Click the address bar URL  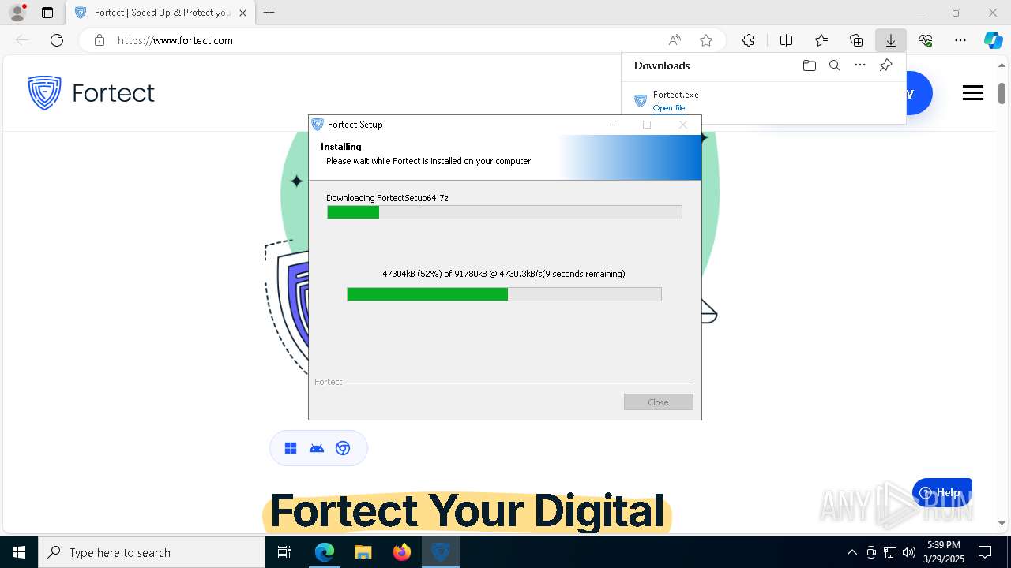coord(175,40)
